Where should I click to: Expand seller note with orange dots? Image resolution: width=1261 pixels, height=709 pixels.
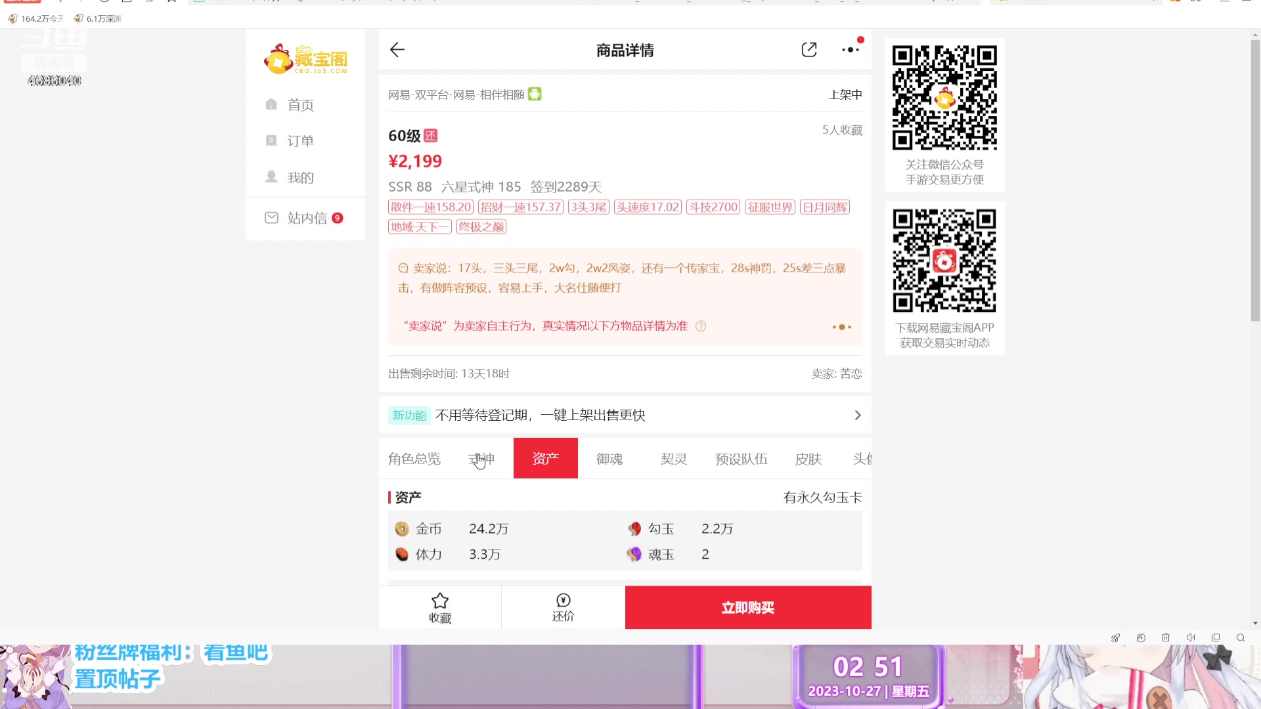point(842,327)
